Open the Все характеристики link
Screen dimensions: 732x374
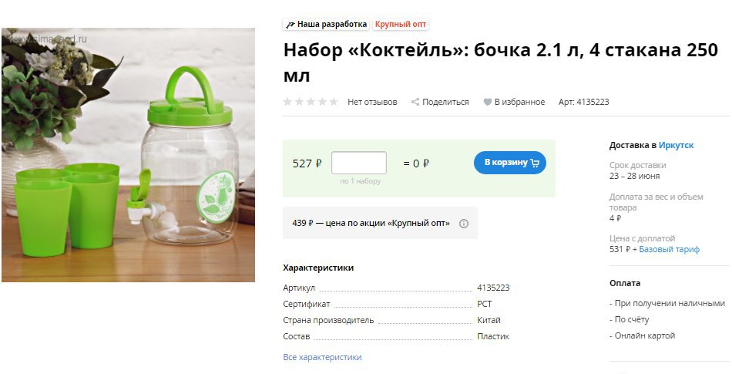pyautogui.click(x=322, y=357)
